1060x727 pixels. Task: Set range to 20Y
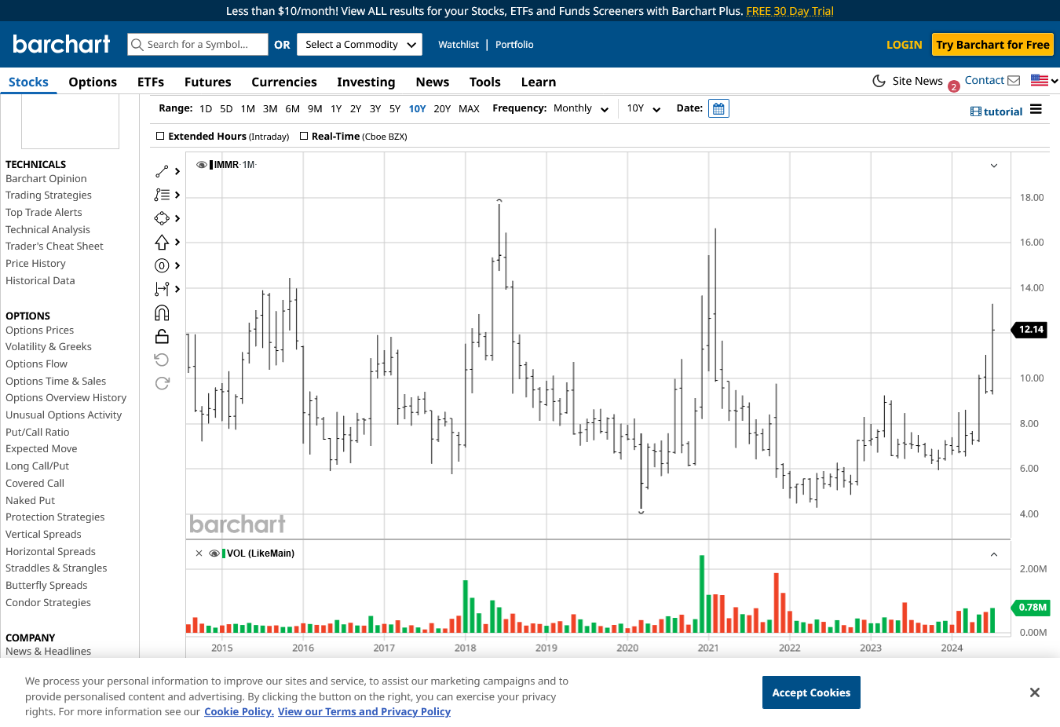click(442, 109)
